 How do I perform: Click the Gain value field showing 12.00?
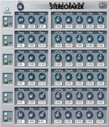(42, 83)
